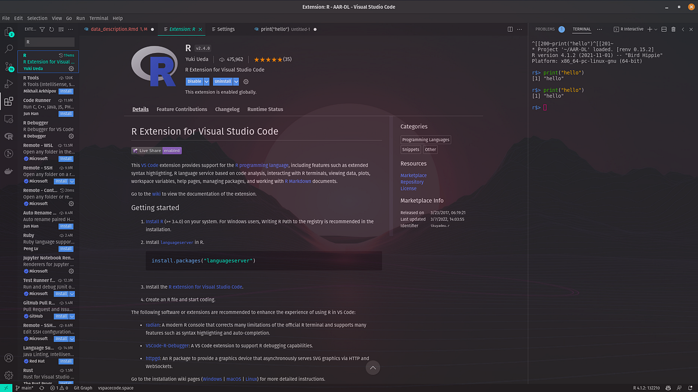
Task: Create a new terminal with the plus icon
Action: pos(649,29)
